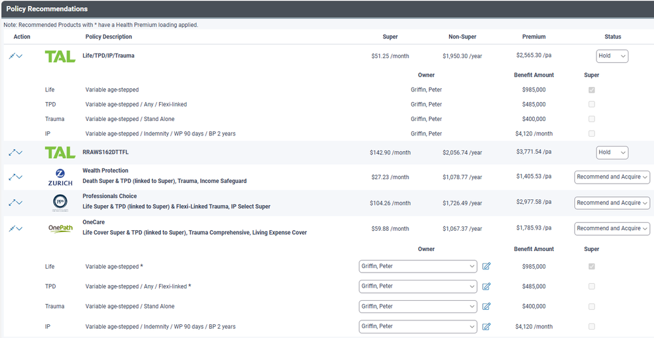
Task: Open owner dropdown for OnePath IP cover
Action: [418, 327]
